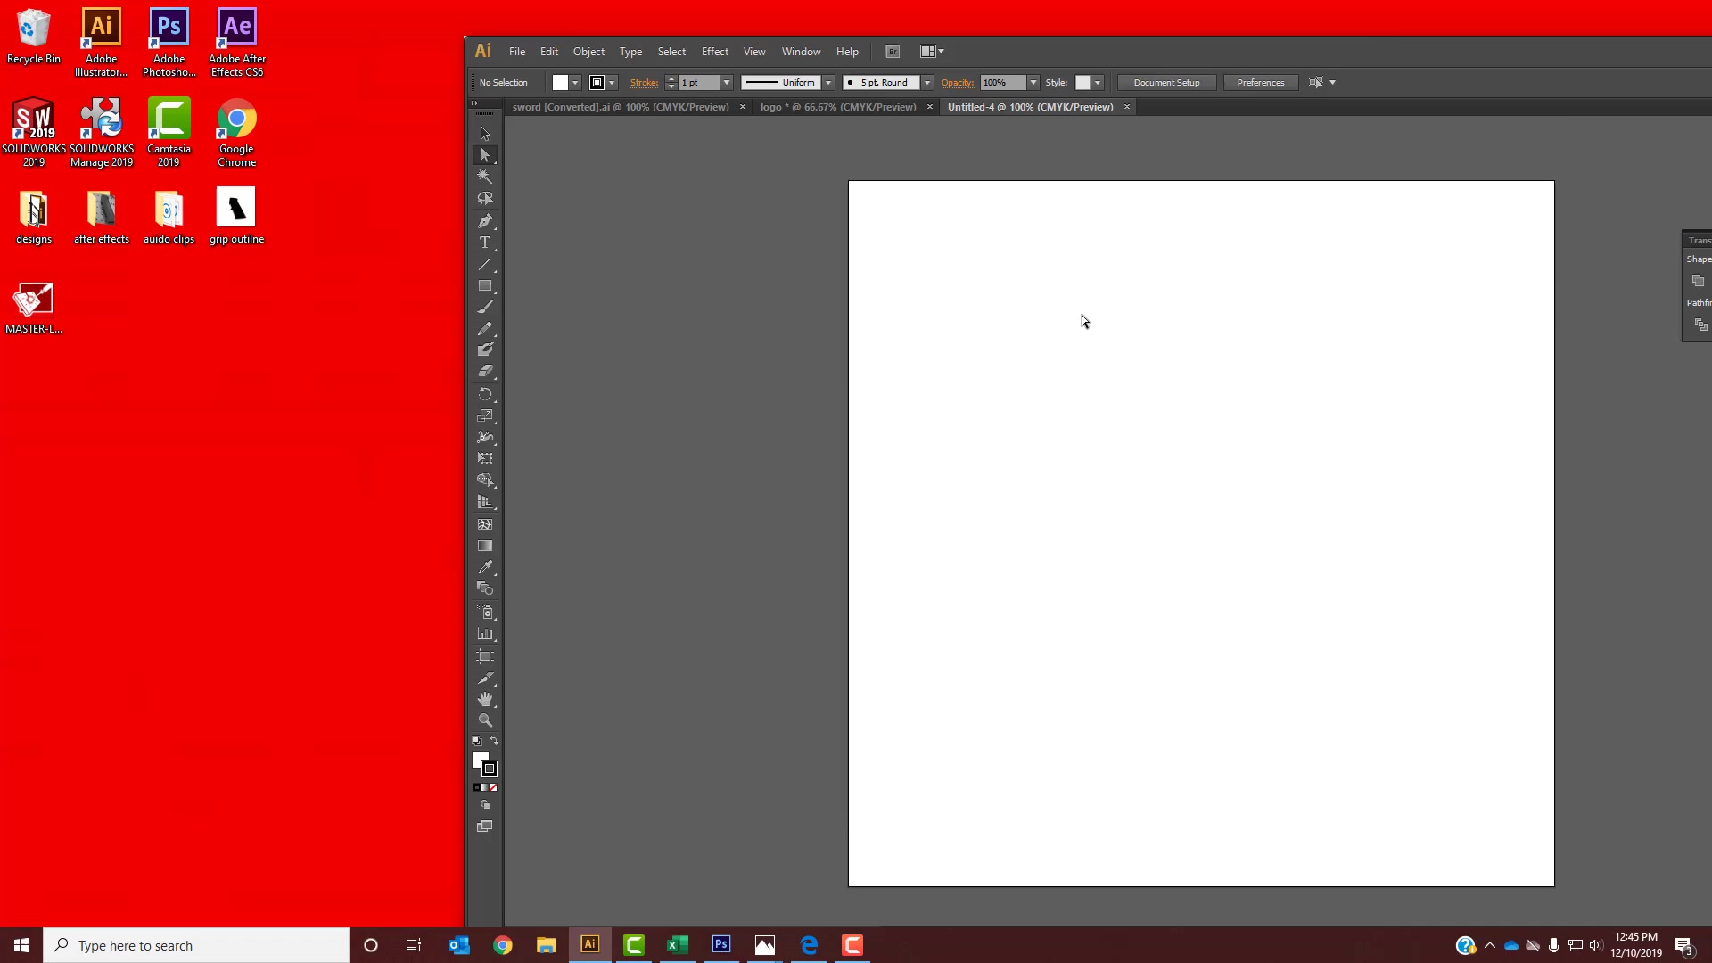Select the Direct Selection tool

pos(484,154)
